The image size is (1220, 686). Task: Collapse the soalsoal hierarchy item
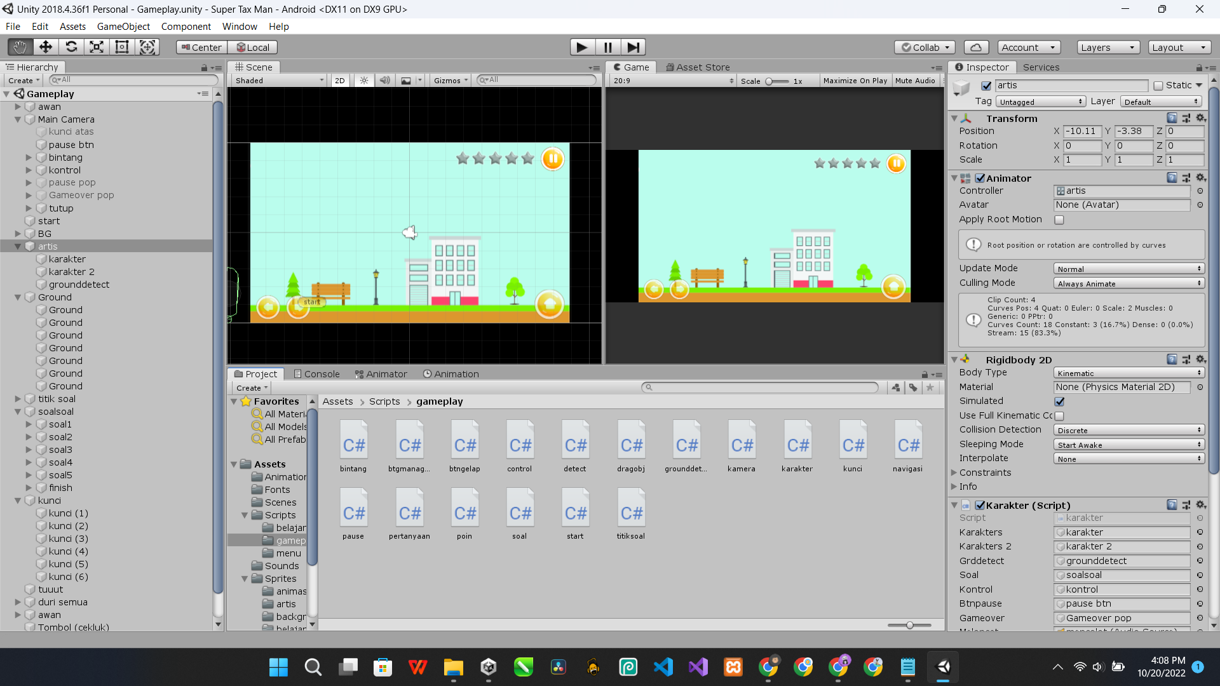(x=18, y=412)
